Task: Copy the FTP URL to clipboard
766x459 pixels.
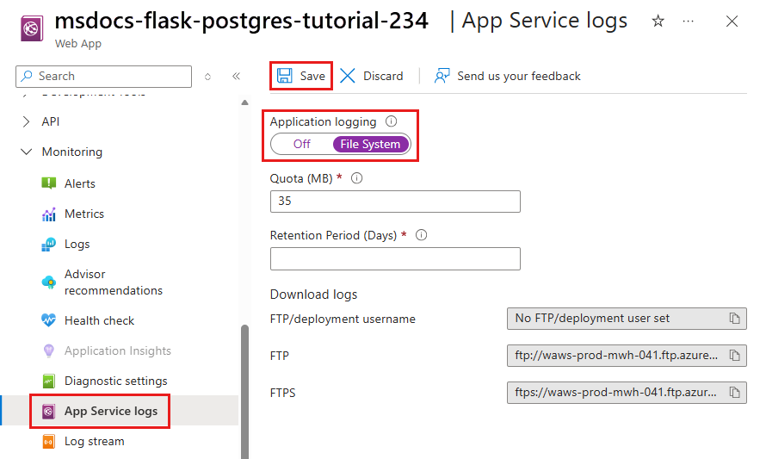Action: pyautogui.click(x=734, y=356)
